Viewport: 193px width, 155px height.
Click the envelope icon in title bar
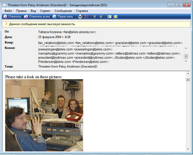tap(4, 5)
